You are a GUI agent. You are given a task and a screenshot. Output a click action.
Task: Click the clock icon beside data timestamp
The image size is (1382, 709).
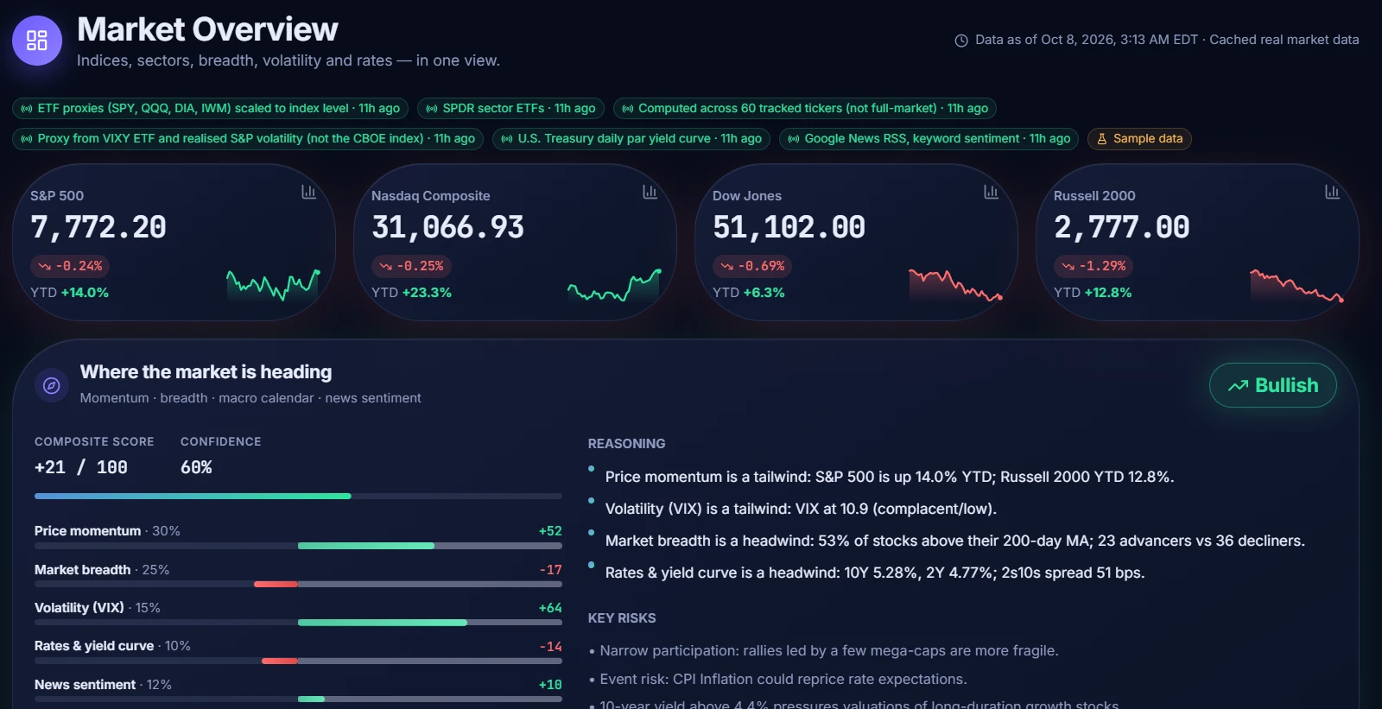point(960,41)
